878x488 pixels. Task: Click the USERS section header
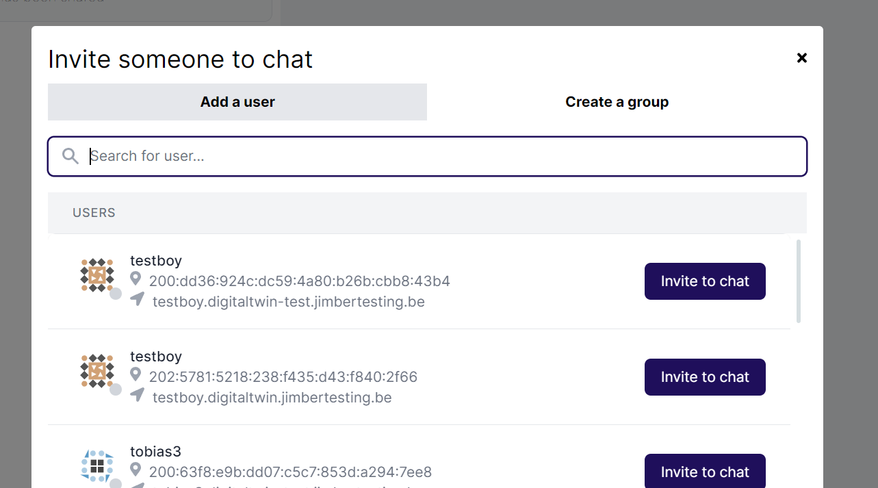94,212
